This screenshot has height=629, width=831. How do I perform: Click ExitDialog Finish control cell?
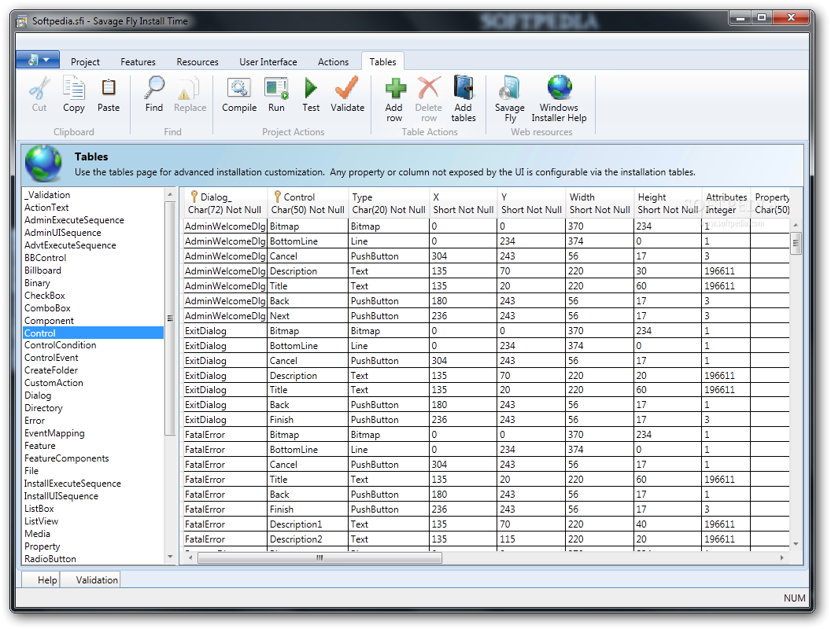tap(308, 420)
